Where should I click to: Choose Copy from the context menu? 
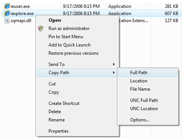(x=54, y=92)
